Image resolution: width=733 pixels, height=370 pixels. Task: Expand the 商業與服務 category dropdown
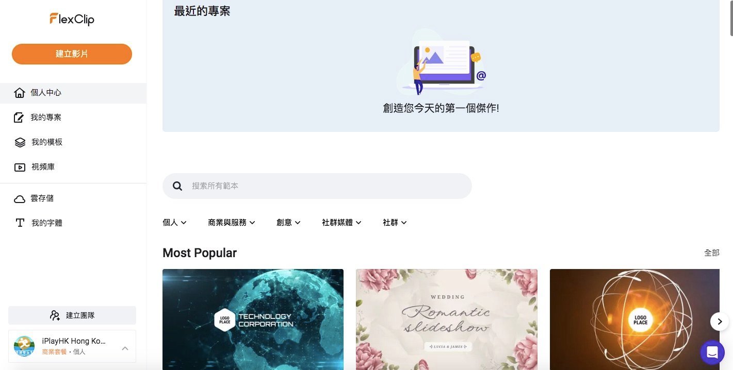232,223
